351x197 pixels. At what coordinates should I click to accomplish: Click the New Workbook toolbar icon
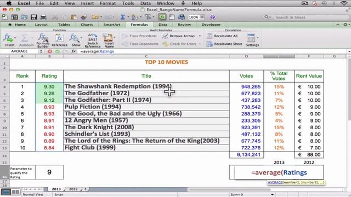(x=5, y=17)
